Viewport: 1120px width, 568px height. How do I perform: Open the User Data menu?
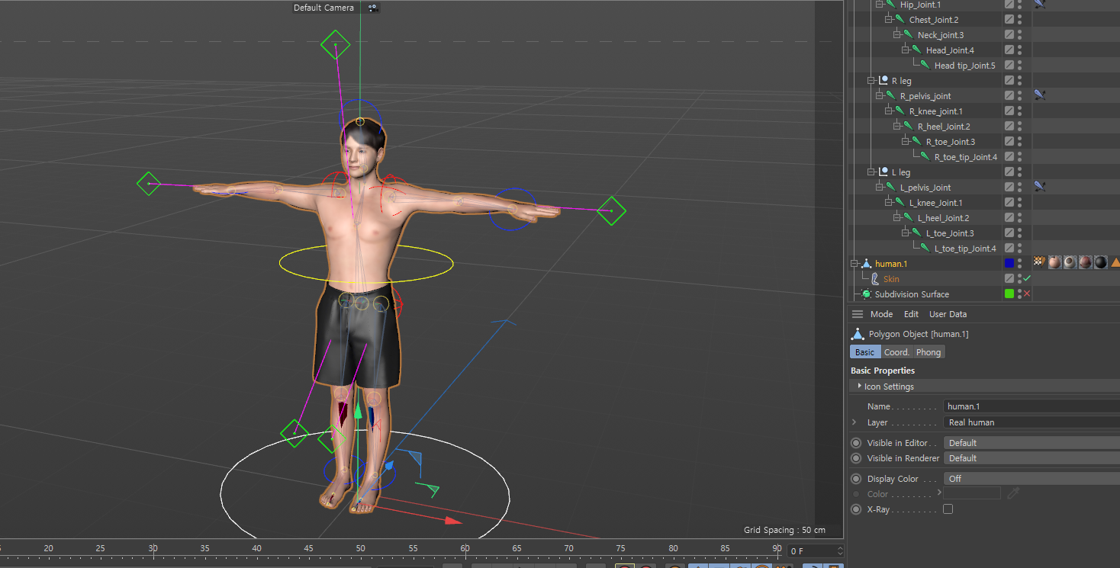click(948, 314)
